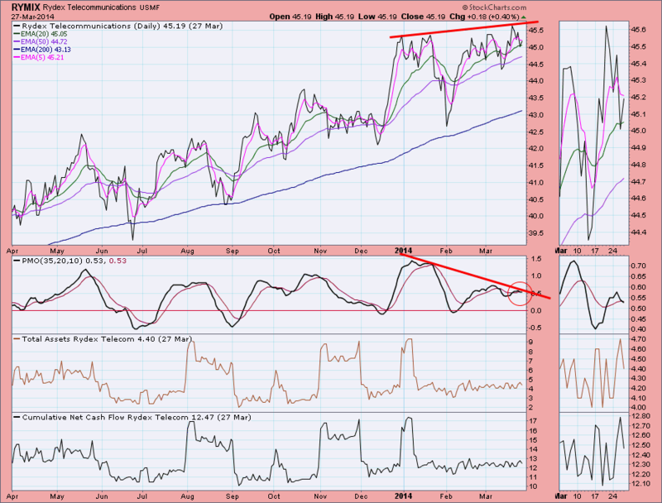The width and height of the screenshot is (662, 503).
Task: Click the 45.3 tick in the zoom panel
Action: point(637,80)
